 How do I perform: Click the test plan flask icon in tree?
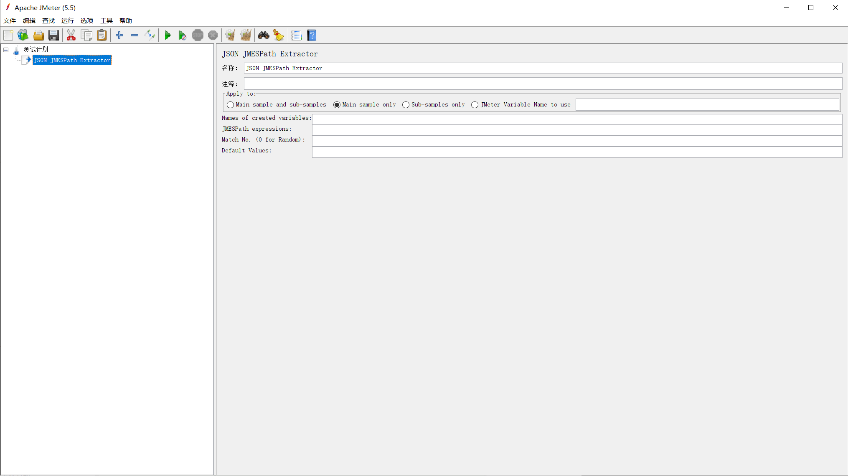point(16,50)
